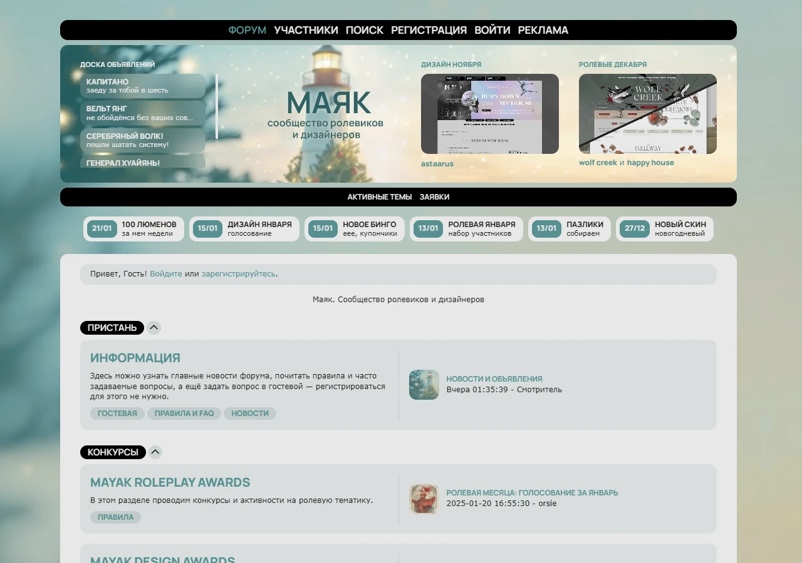Visit the wolf creek link
The height and width of the screenshot is (563, 802).
click(598, 163)
